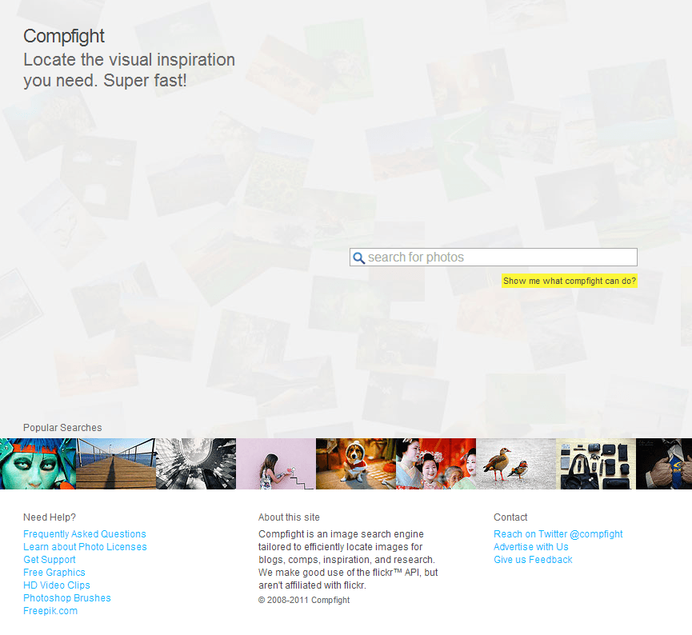
Task: Click the 'Contact' heading text
Action: [510, 517]
